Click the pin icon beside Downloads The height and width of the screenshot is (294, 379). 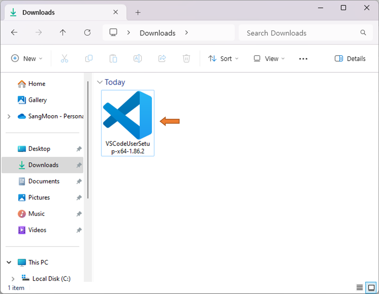click(79, 165)
